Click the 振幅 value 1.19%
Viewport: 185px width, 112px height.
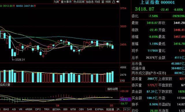tap(153, 44)
